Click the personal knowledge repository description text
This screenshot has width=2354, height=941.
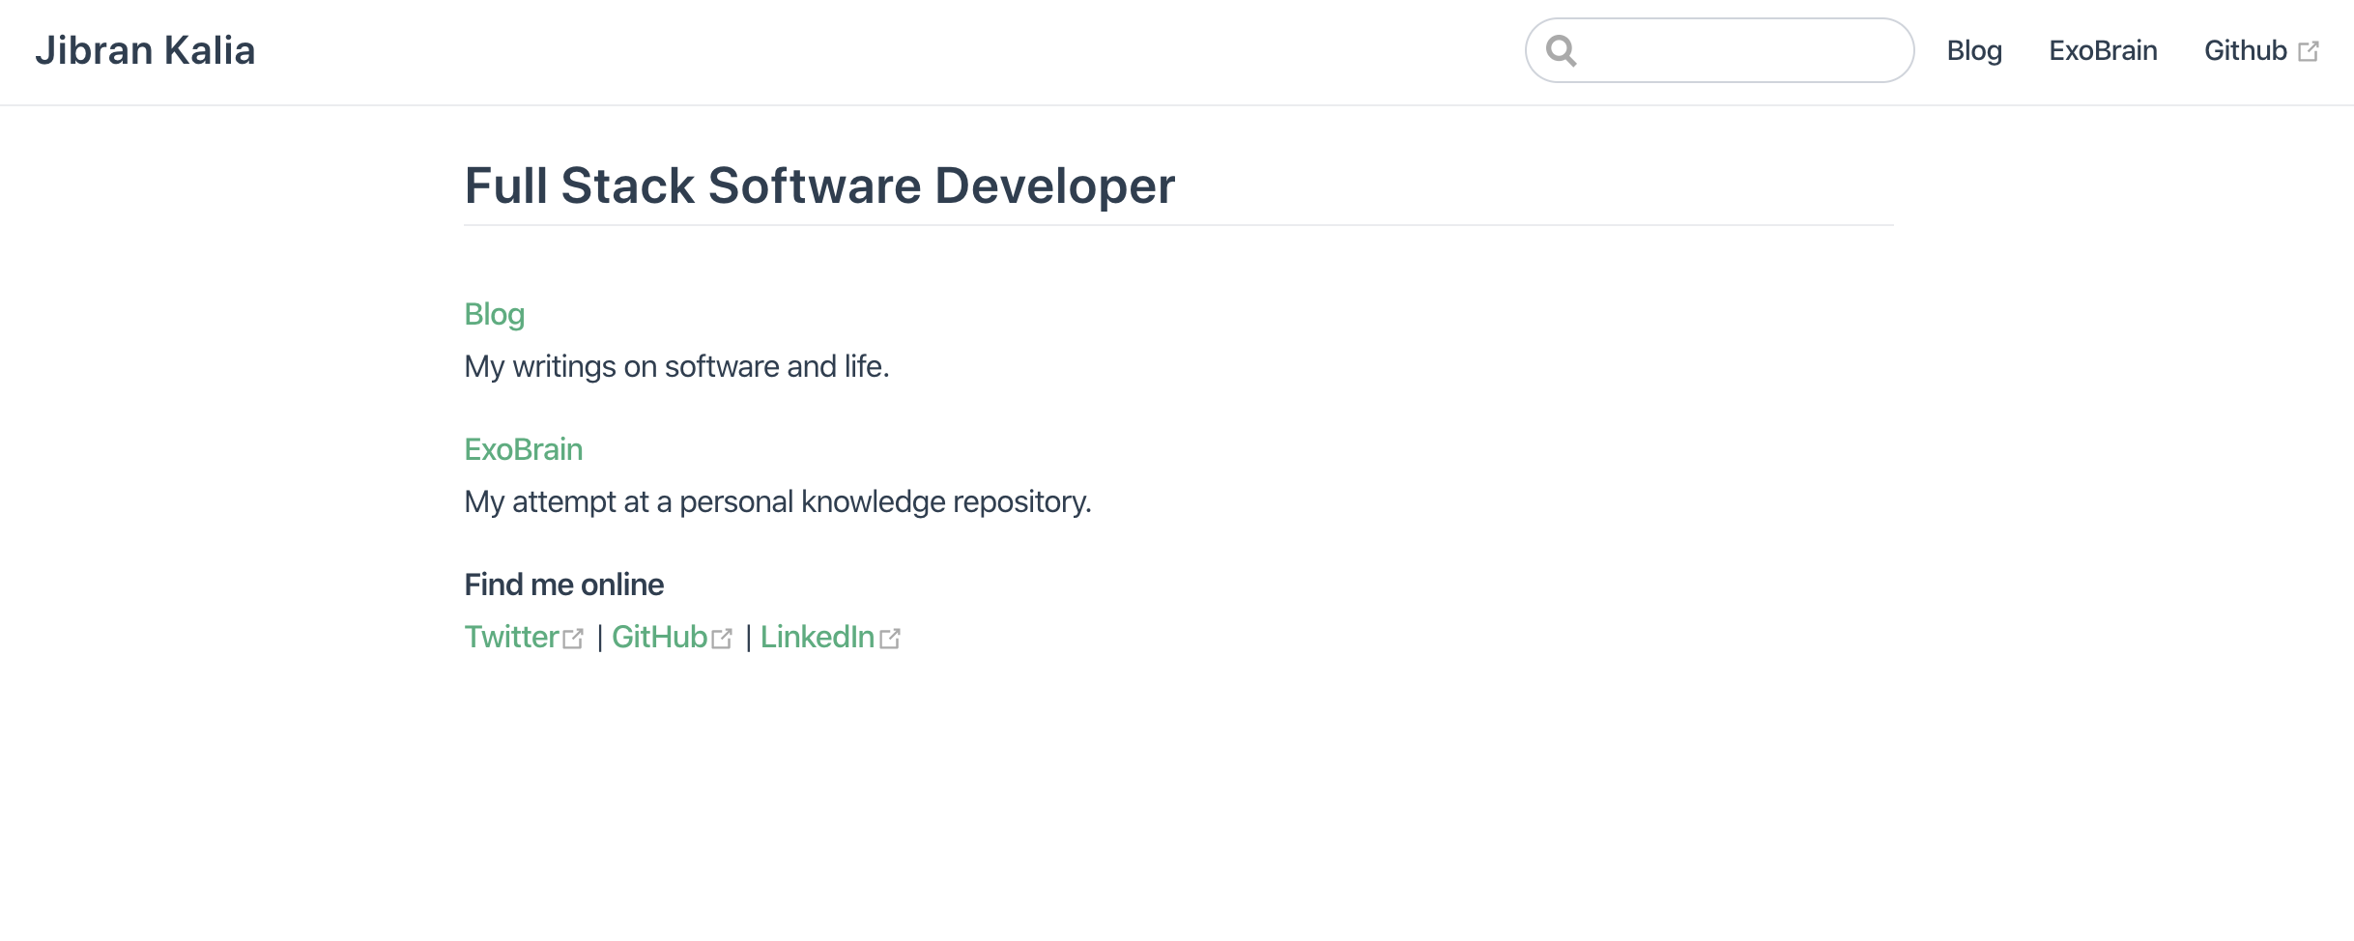[x=777, y=501]
